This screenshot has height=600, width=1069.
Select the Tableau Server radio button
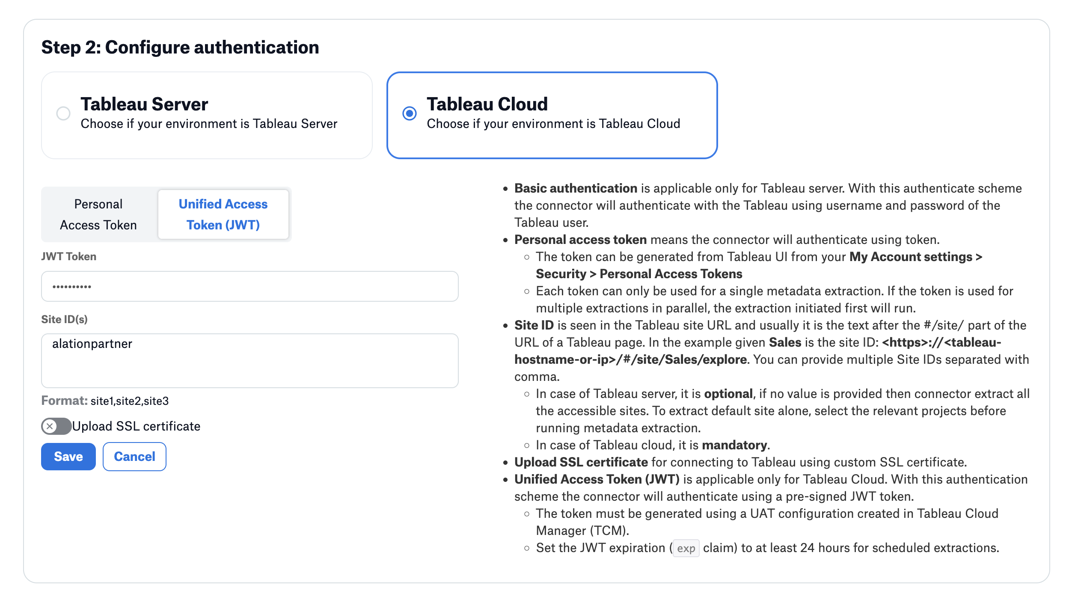pyautogui.click(x=63, y=113)
